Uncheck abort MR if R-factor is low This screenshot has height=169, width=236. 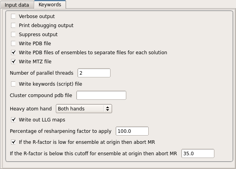[x=14, y=142]
